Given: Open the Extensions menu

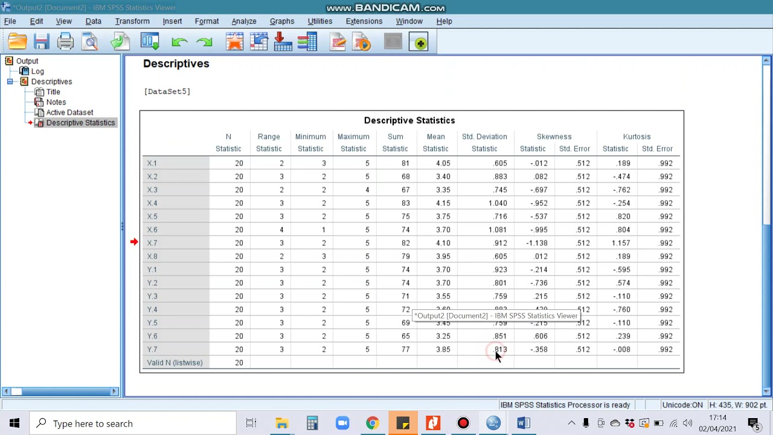Looking at the screenshot, I should pos(364,21).
